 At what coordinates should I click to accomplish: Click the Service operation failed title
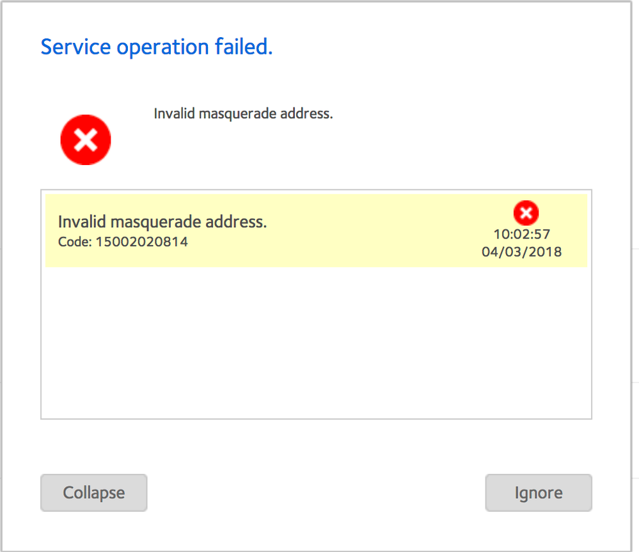point(156,47)
